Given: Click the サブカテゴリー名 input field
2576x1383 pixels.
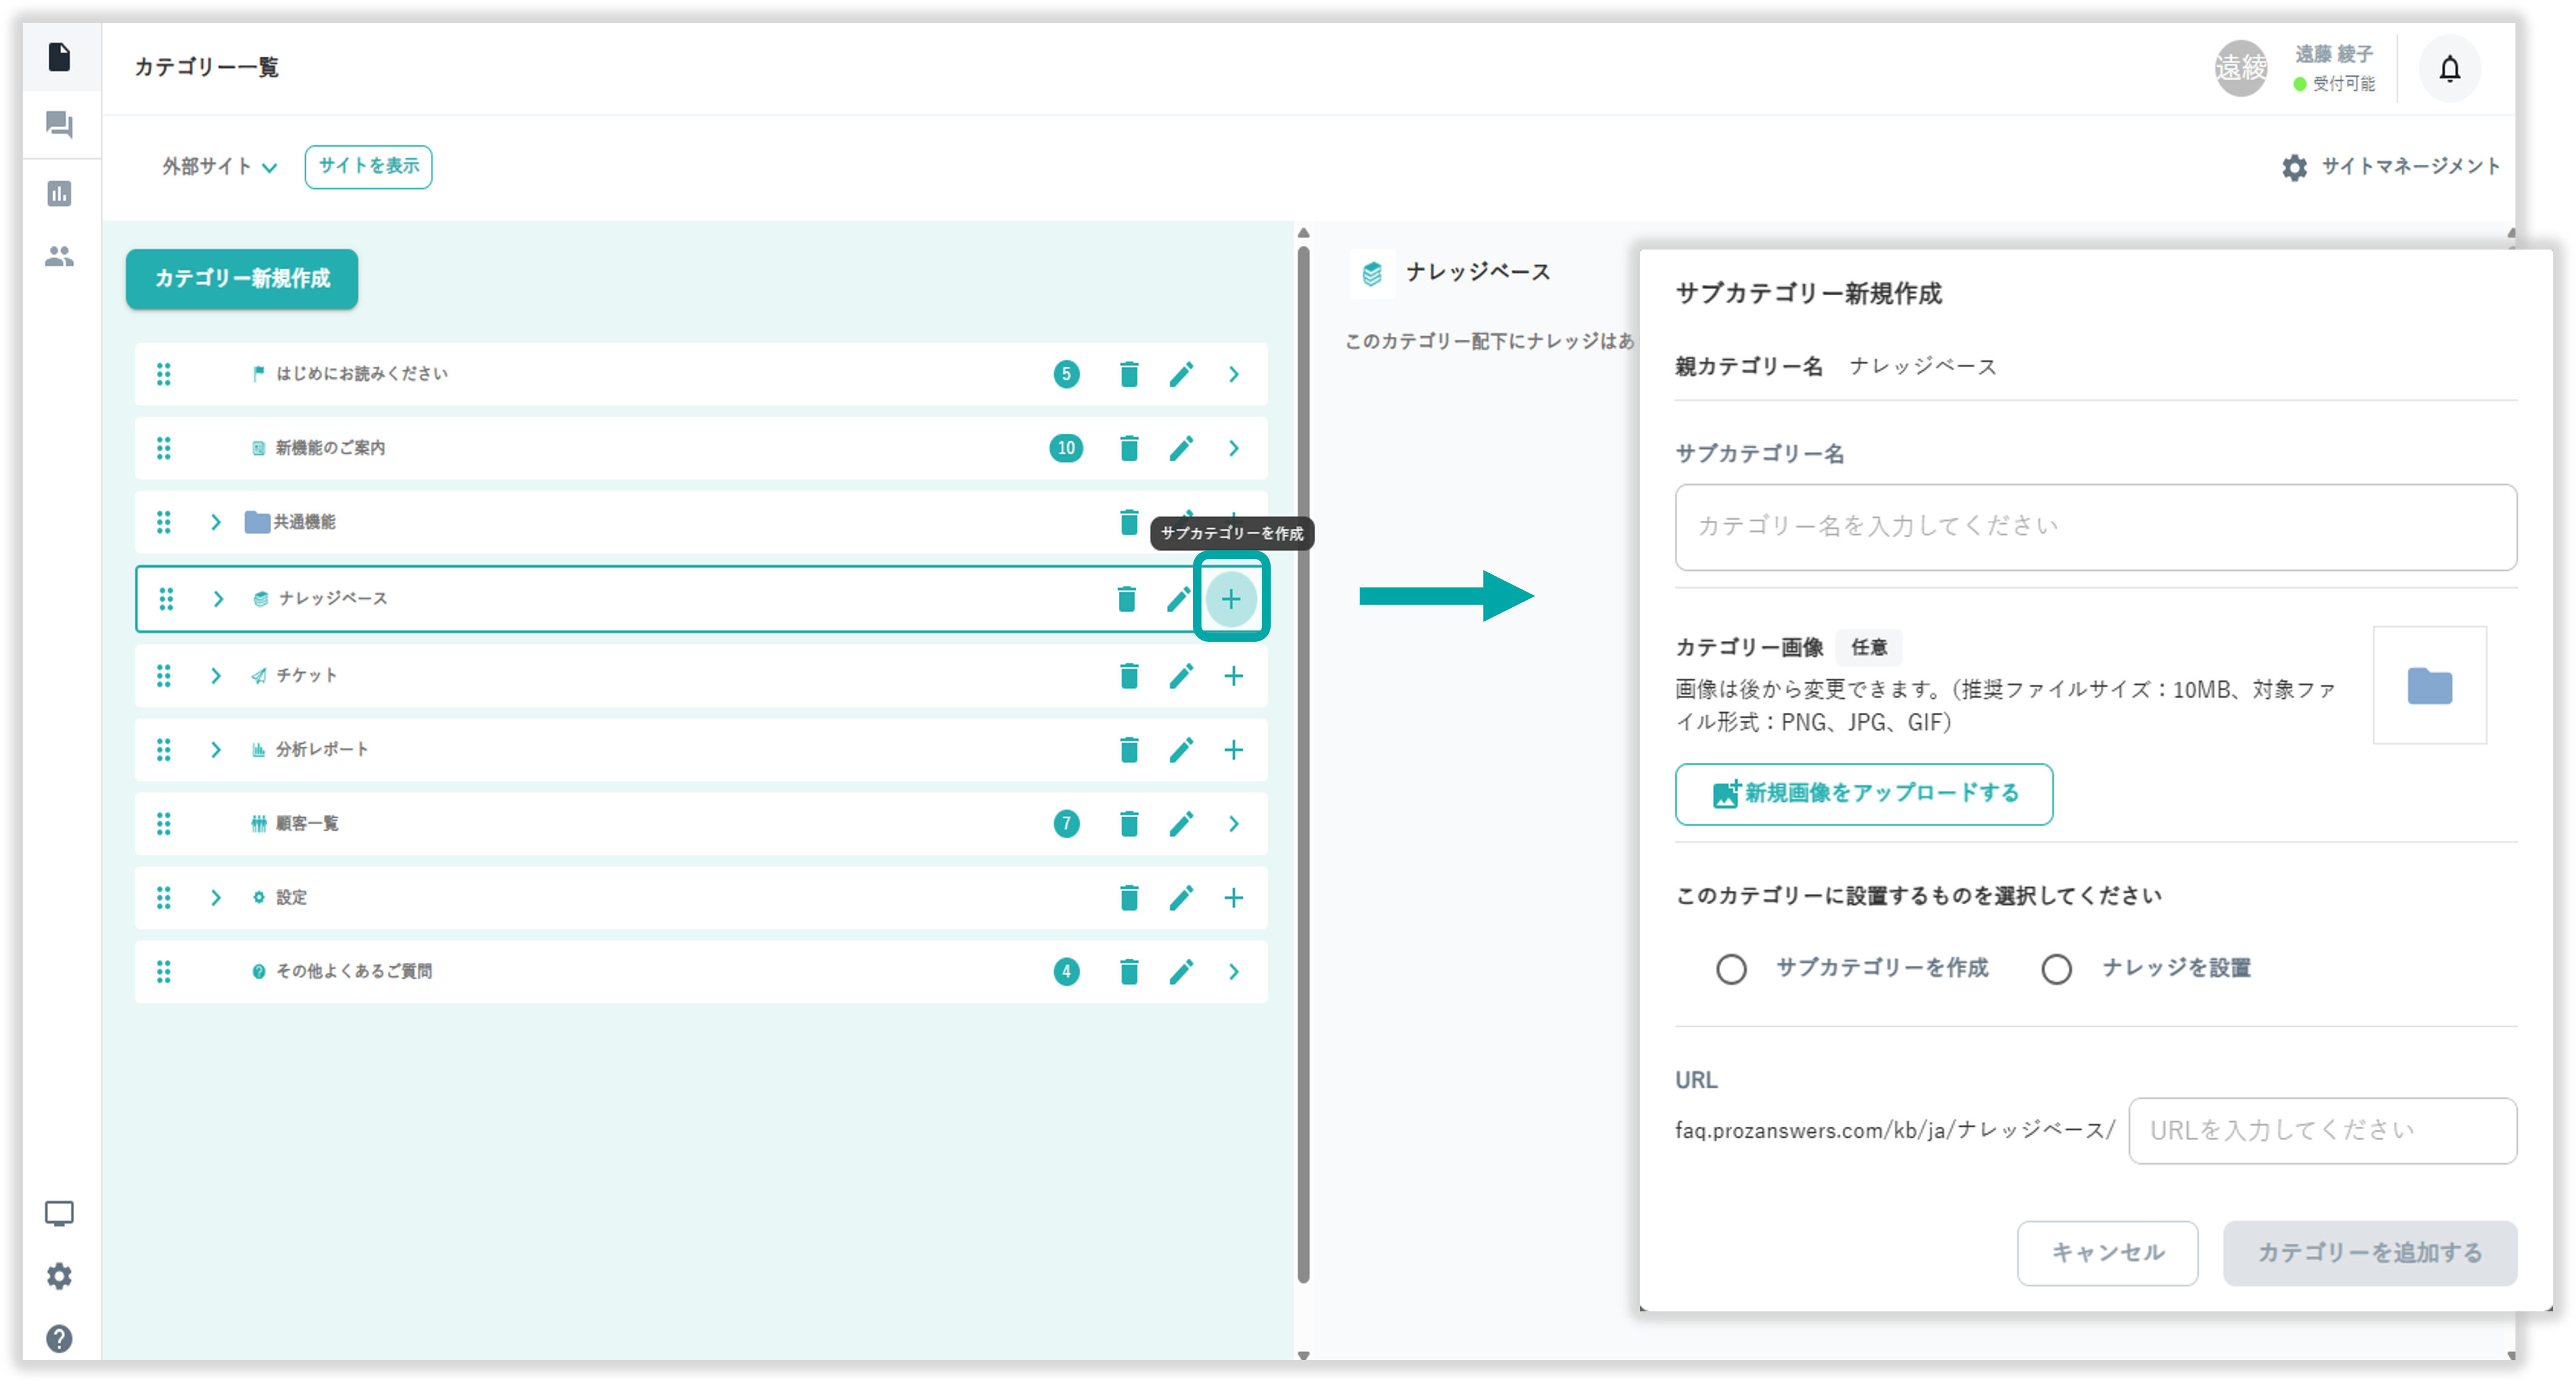Looking at the screenshot, I should [2095, 527].
